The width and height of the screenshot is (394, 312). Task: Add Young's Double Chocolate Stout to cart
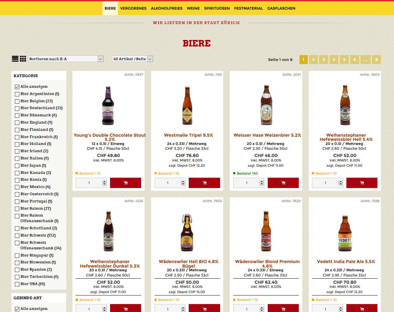(x=125, y=183)
